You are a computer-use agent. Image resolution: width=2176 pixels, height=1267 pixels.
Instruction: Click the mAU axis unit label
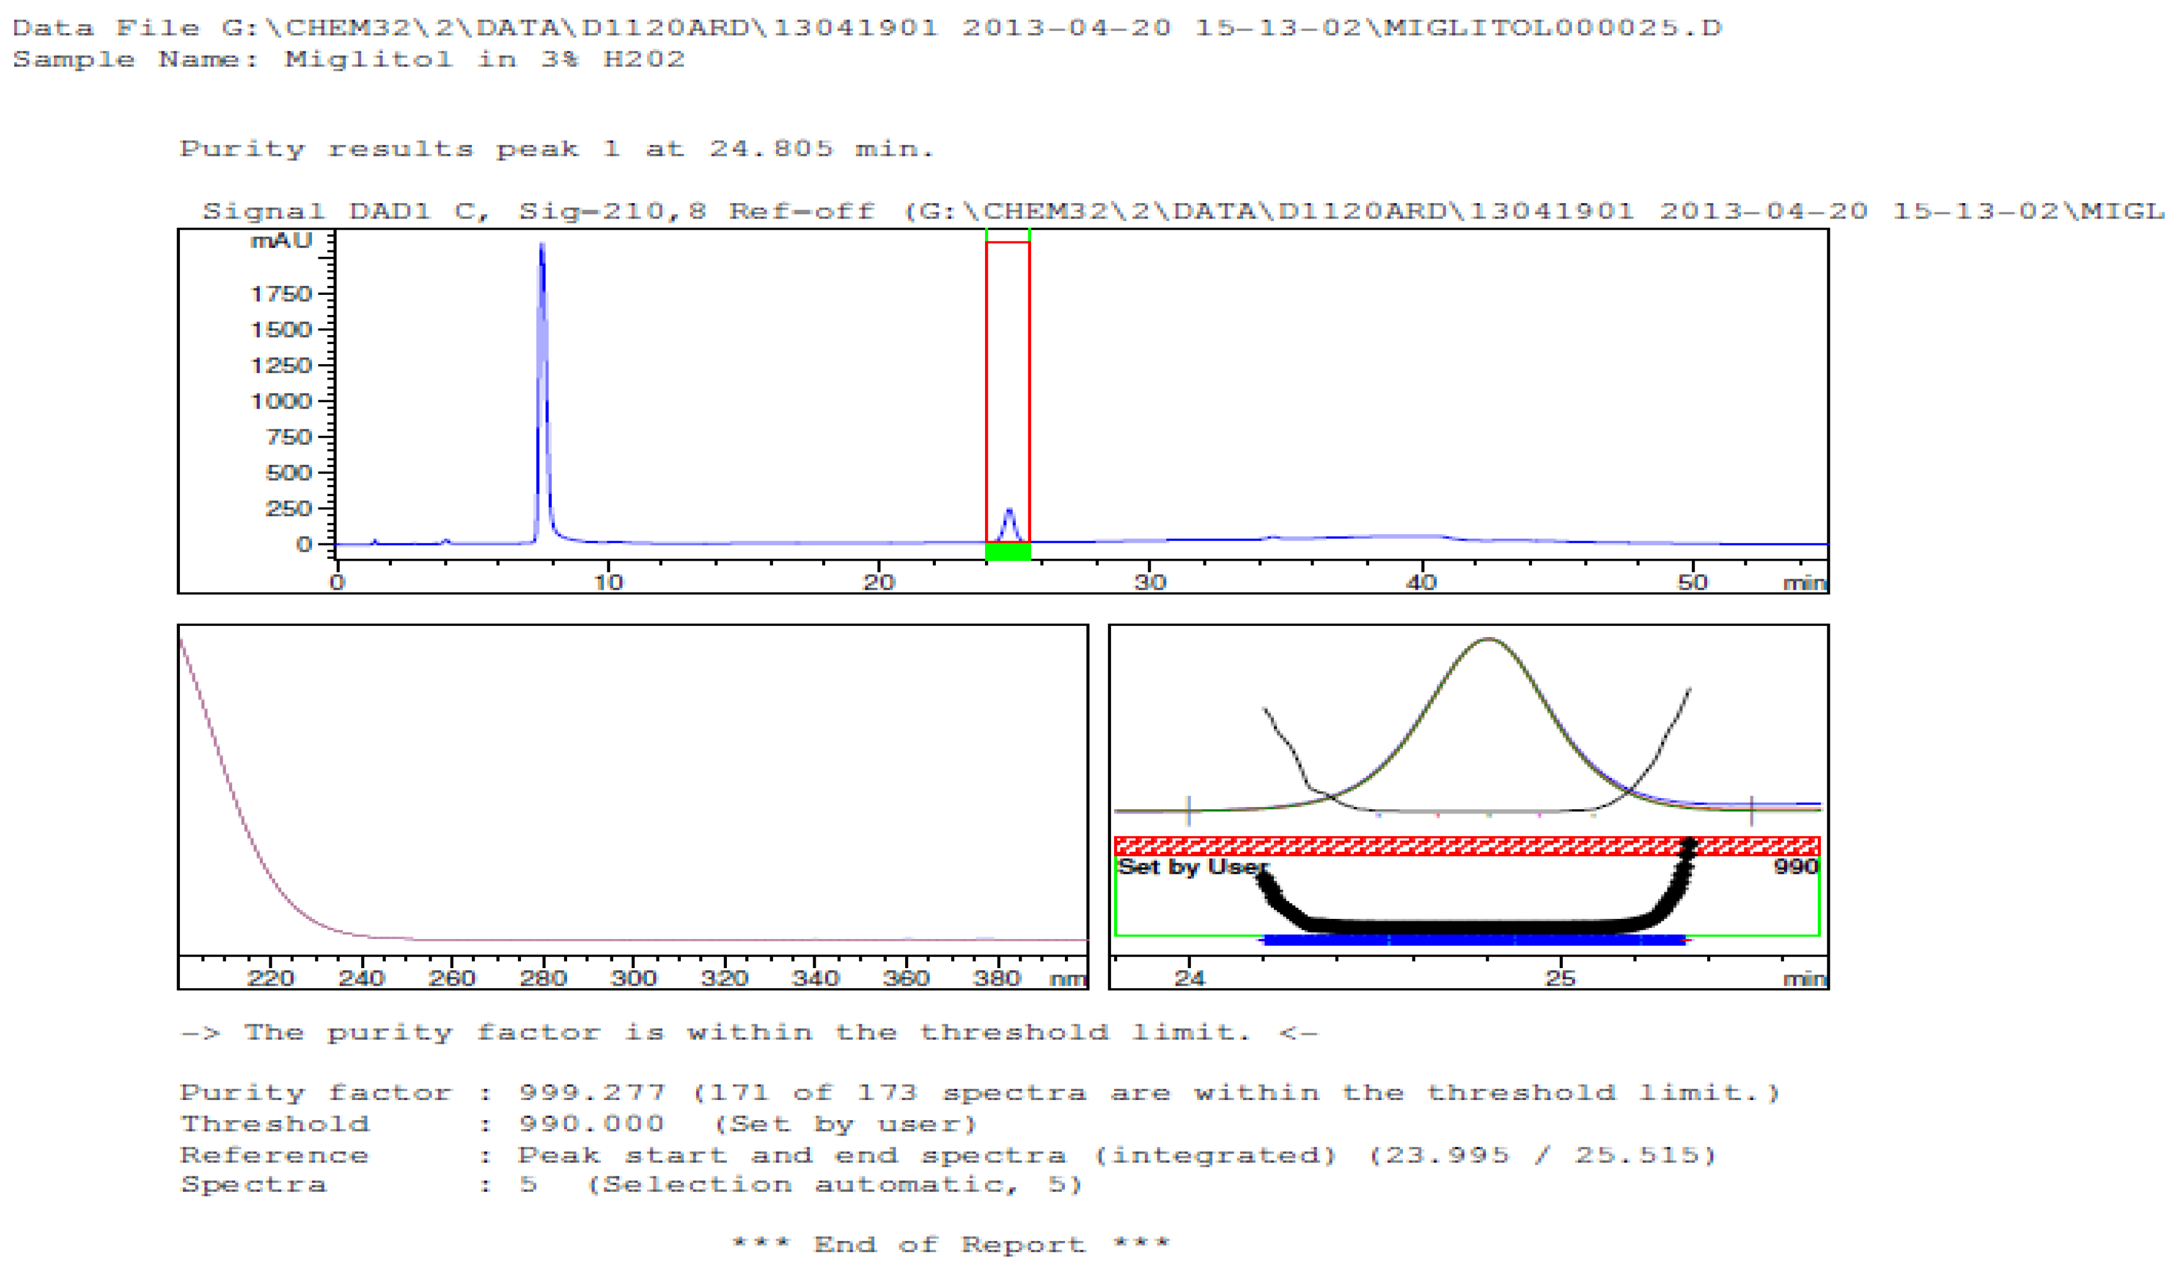(281, 241)
